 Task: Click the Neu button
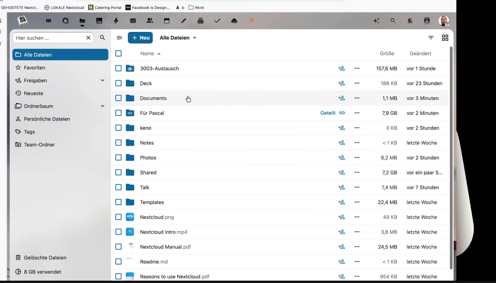pyautogui.click(x=140, y=38)
